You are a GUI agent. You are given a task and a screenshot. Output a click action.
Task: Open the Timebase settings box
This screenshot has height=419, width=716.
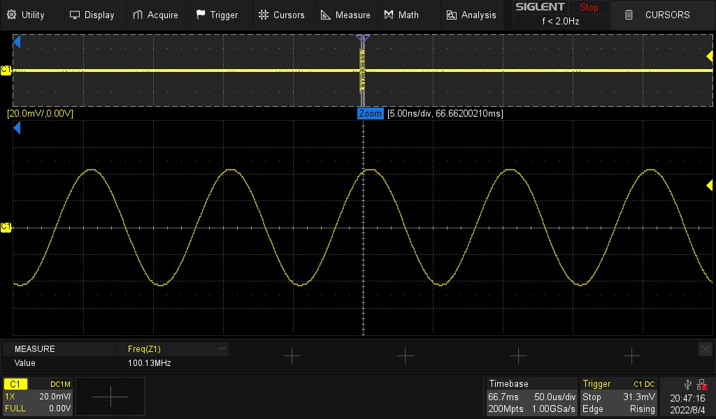[531, 397]
